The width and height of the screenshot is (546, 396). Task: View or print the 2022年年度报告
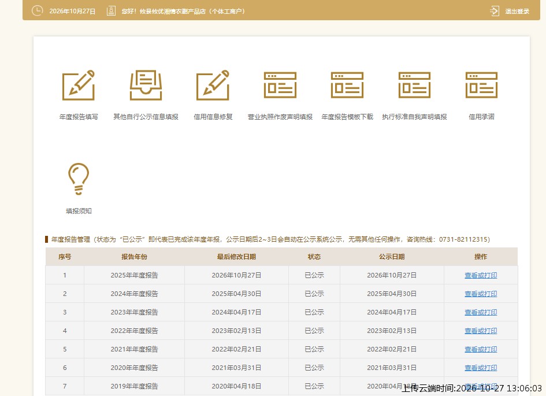click(481, 331)
